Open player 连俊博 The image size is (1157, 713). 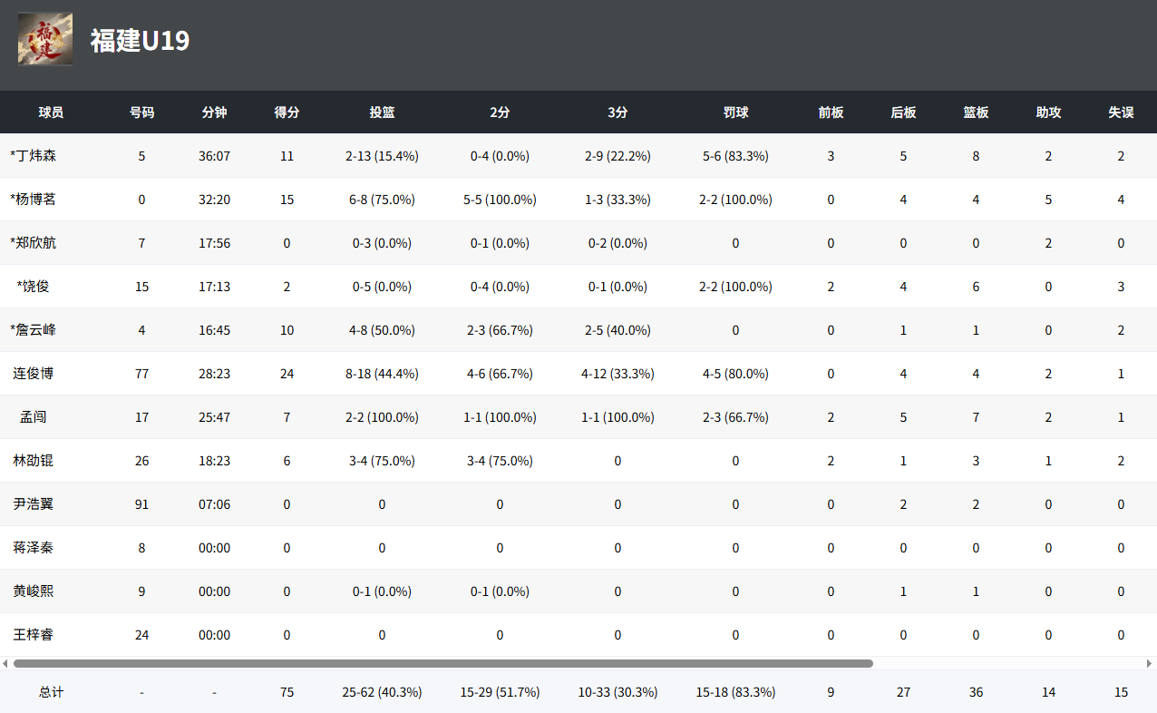click(x=33, y=374)
